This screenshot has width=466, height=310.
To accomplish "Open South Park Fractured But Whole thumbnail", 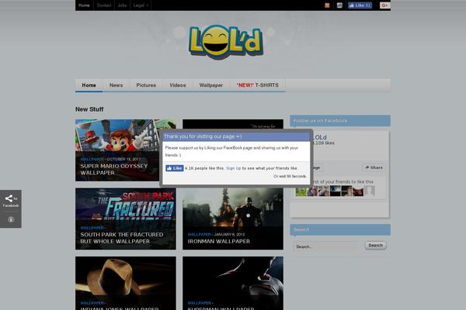I will (x=125, y=219).
